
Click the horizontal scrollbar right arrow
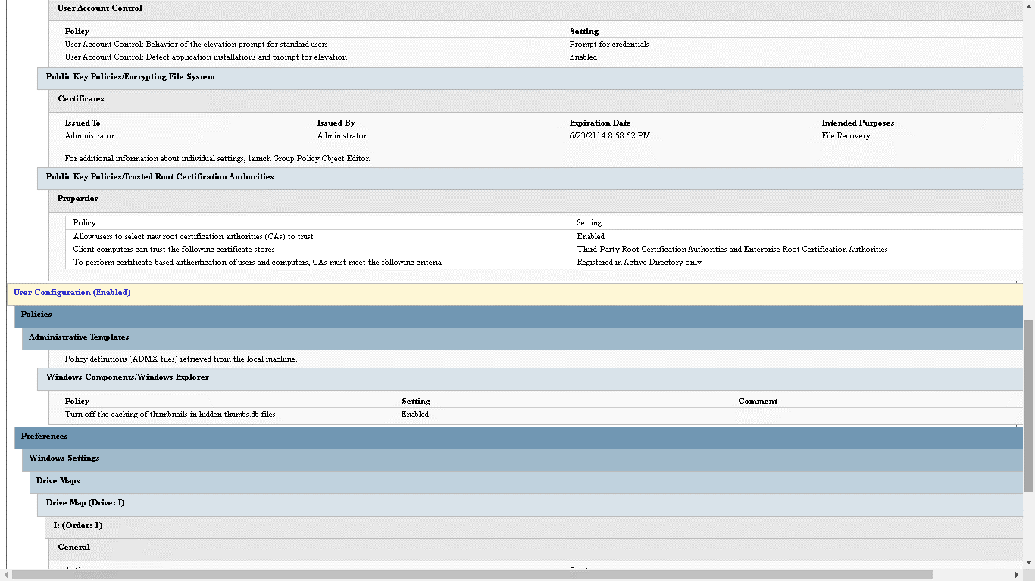coord(1018,575)
